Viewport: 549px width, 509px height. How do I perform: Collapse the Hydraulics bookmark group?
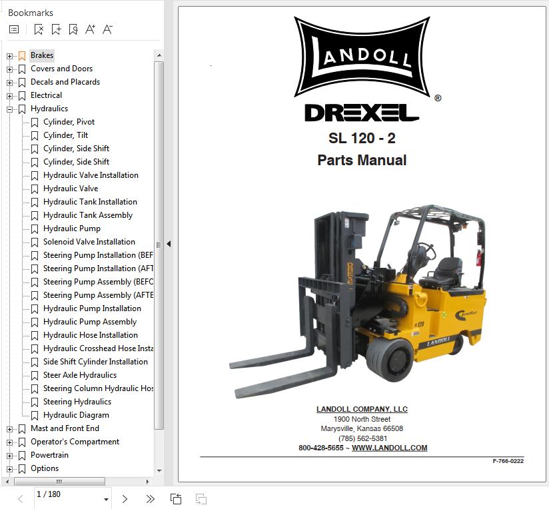pos(10,109)
